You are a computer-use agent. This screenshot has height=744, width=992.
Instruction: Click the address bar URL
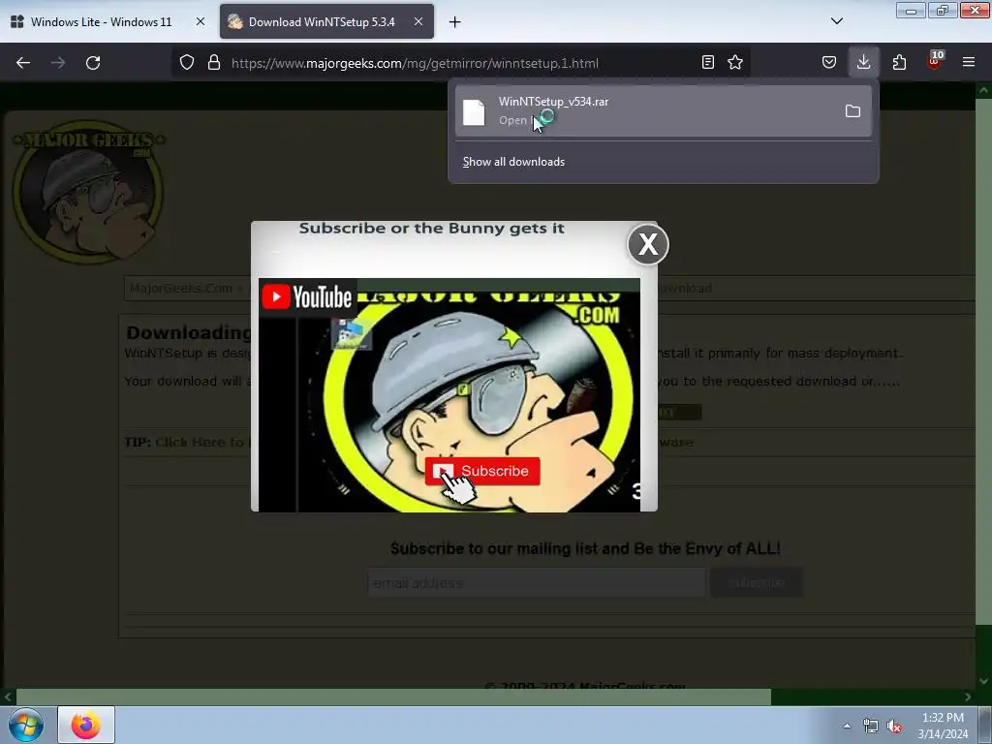[415, 63]
